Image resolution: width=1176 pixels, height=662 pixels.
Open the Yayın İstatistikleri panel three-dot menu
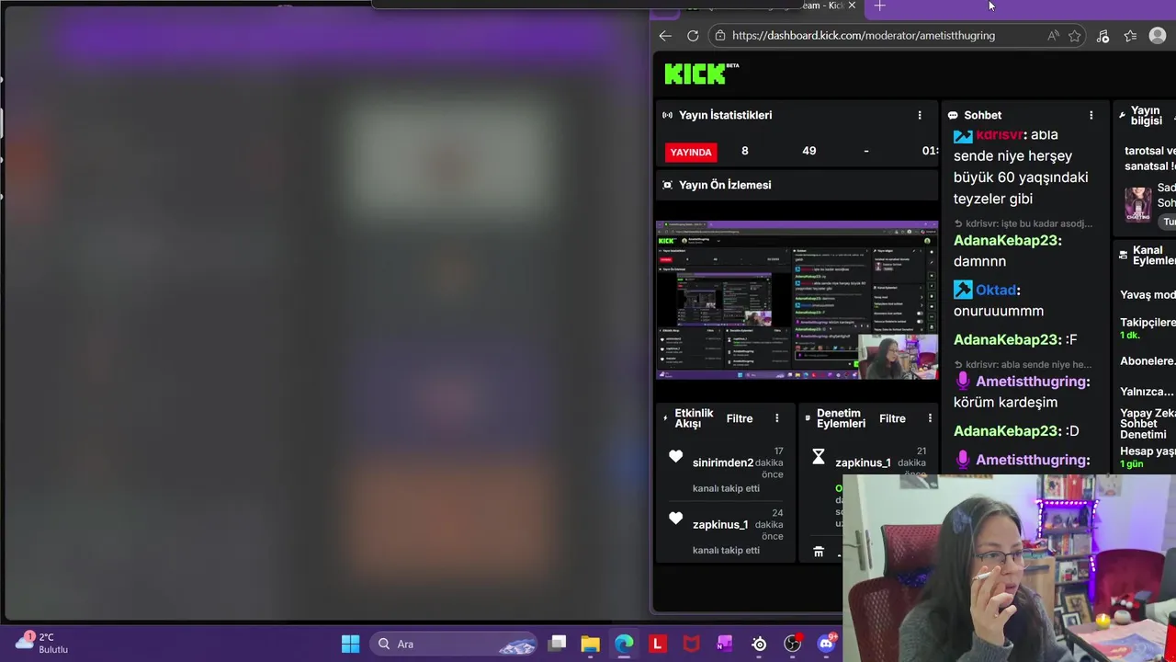[x=920, y=115]
